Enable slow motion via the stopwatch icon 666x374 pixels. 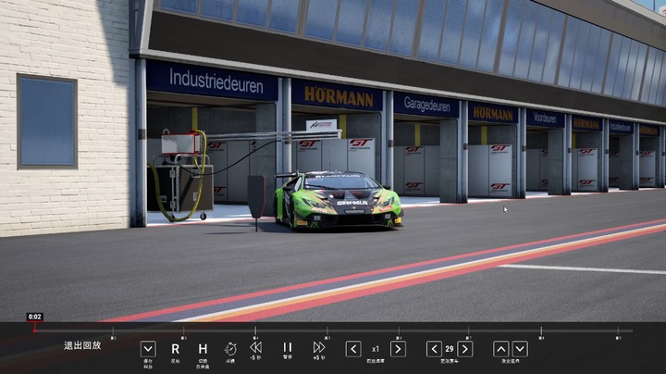[x=230, y=349]
